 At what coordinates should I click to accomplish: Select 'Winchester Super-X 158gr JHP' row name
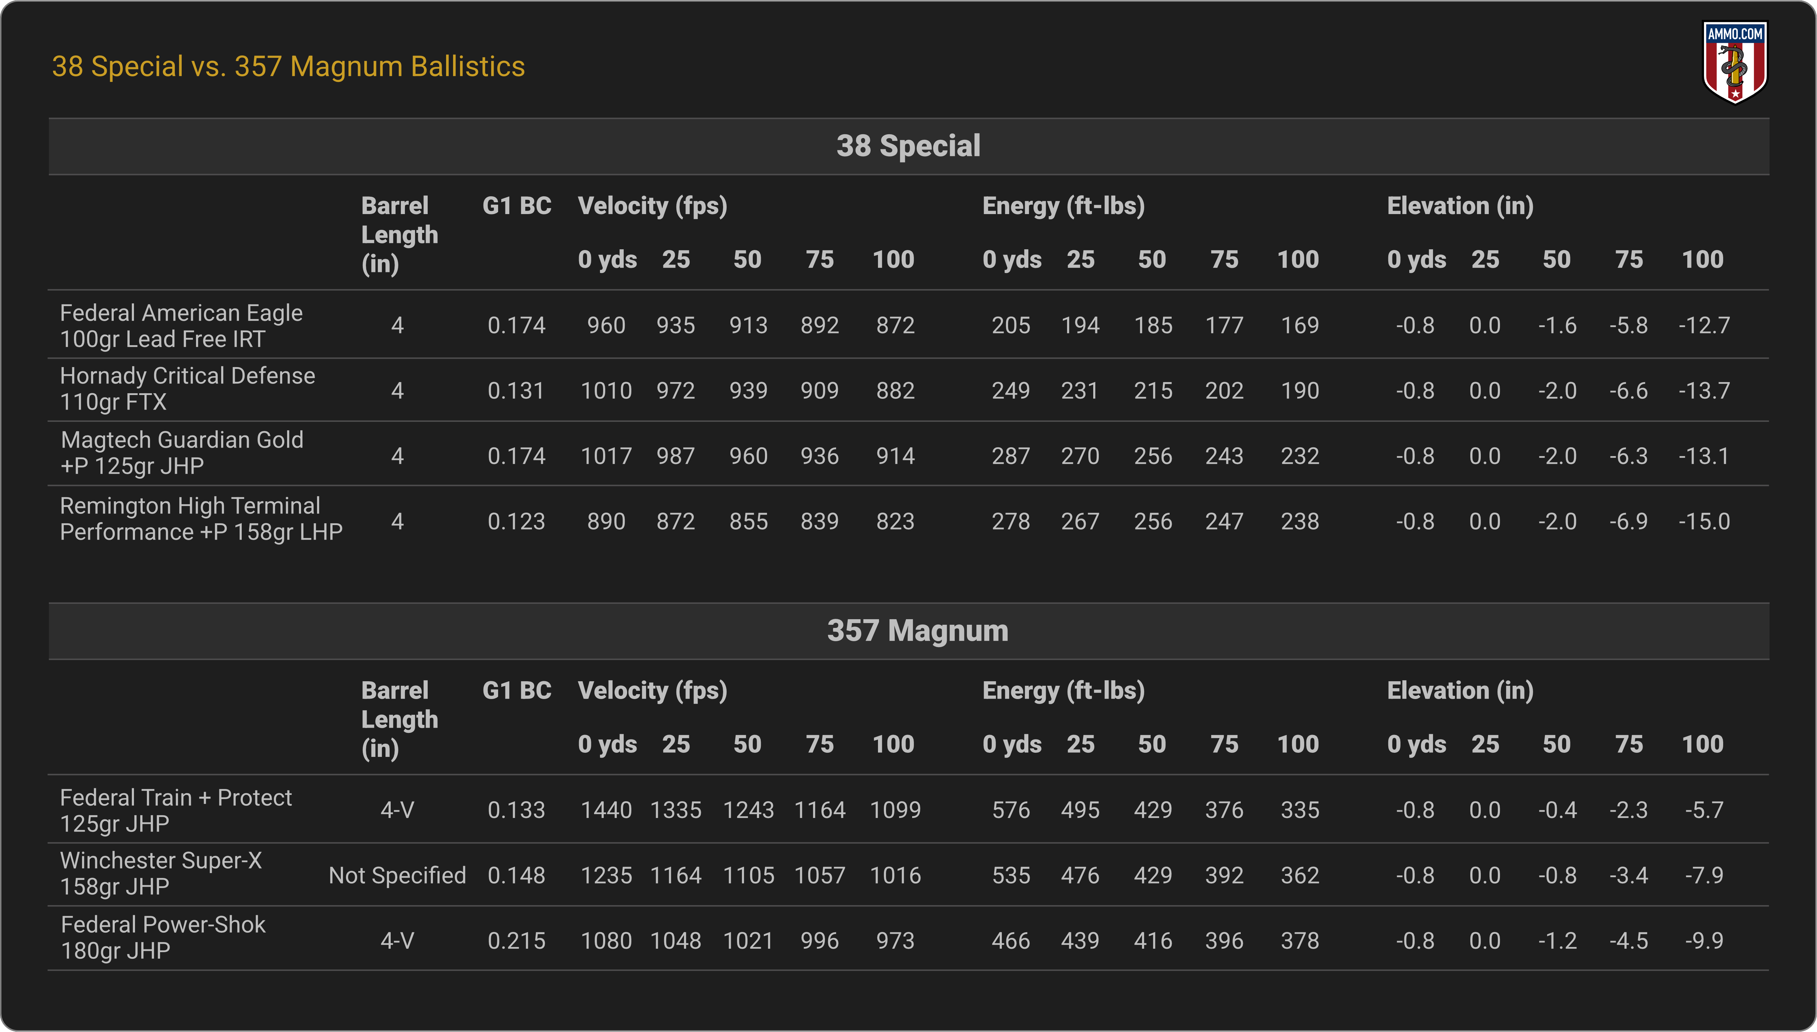click(161, 873)
